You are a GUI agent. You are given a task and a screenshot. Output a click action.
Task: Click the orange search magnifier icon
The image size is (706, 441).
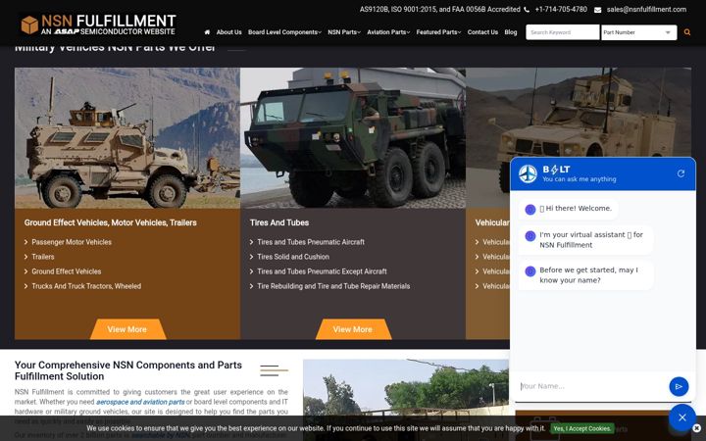click(687, 32)
